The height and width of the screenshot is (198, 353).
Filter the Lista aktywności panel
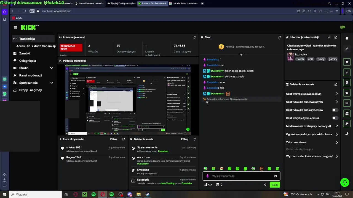coord(114,139)
